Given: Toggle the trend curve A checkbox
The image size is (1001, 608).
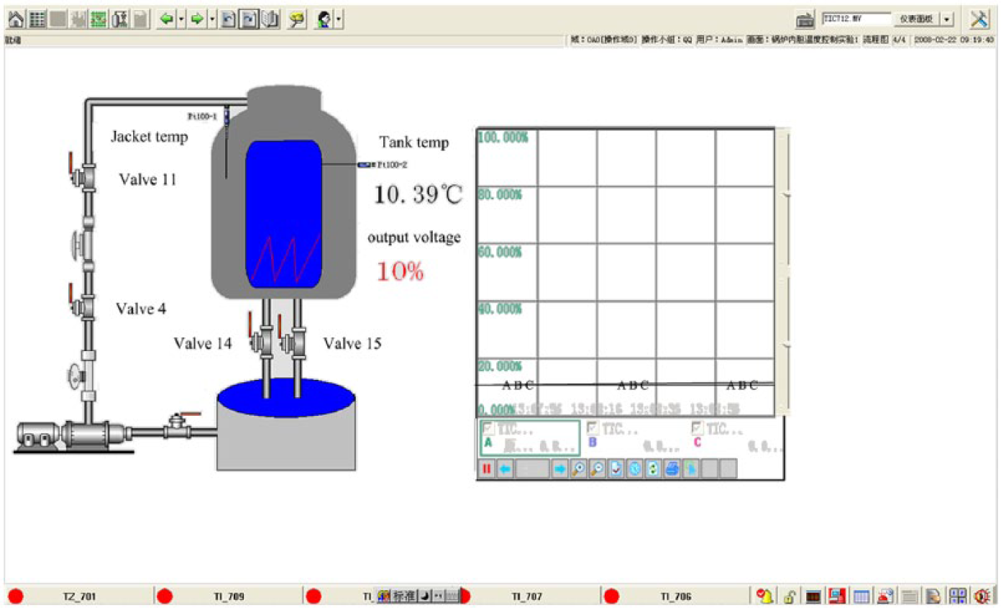Looking at the screenshot, I should pyautogui.click(x=488, y=428).
